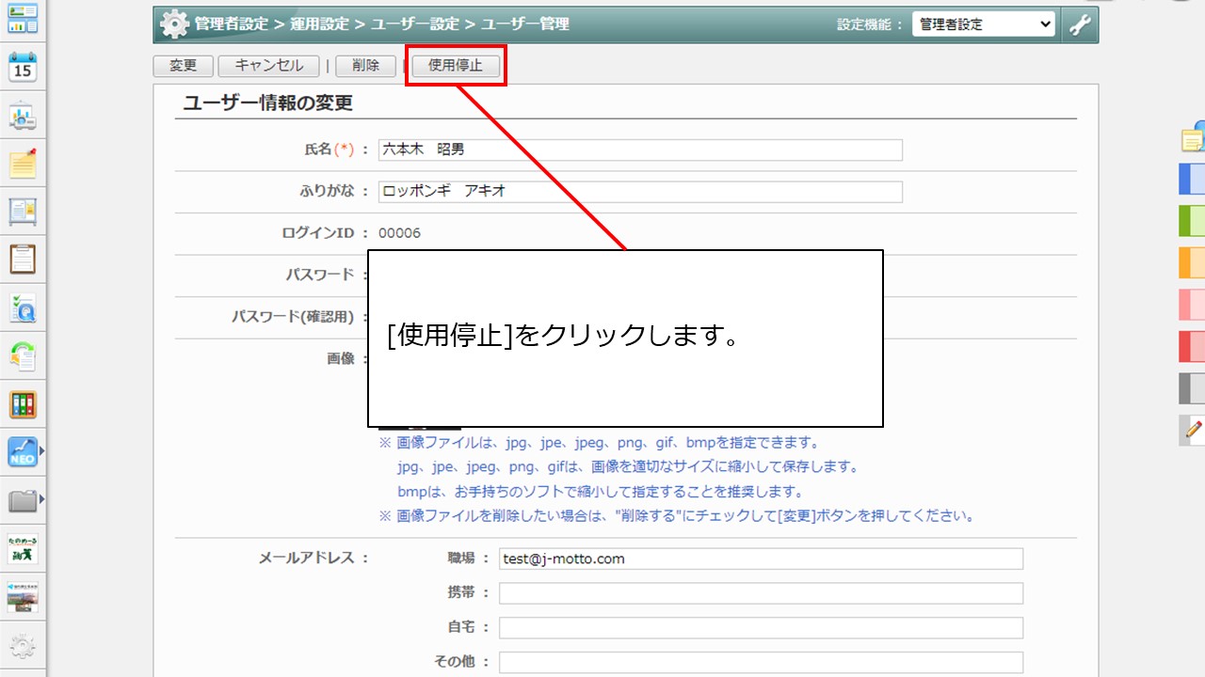This screenshot has width=1205, height=677.
Task: Open the clipboard icon in sidebar
Action: [22, 260]
